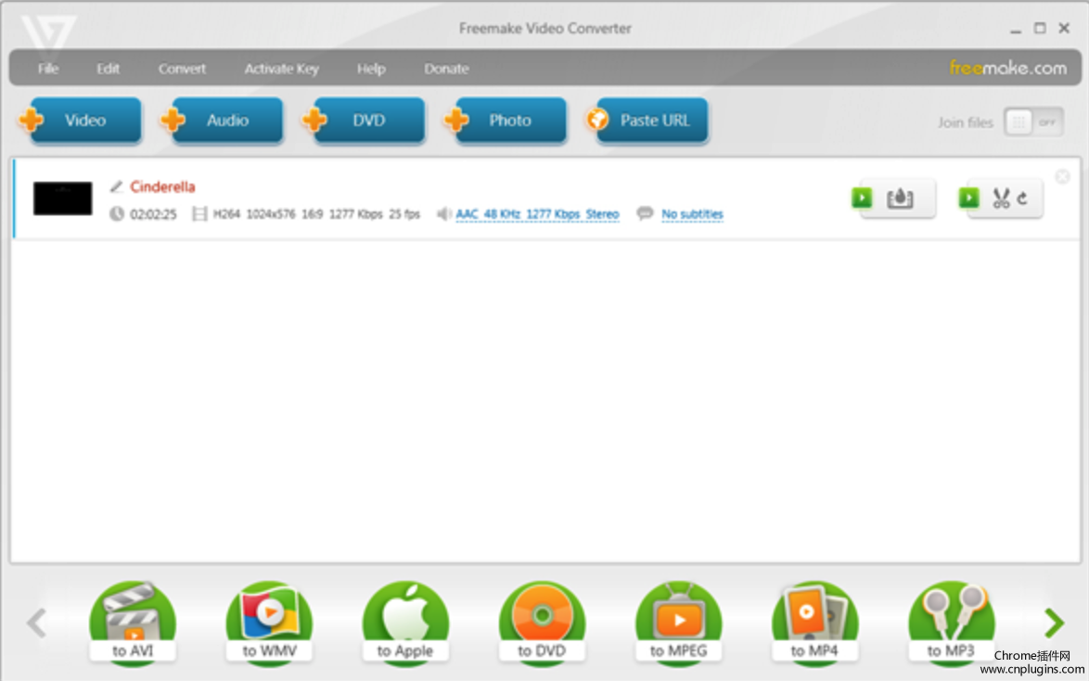This screenshot has height=681, width=1089.
Task: Add photos with the Photo button
Action: tap(506, 121)
